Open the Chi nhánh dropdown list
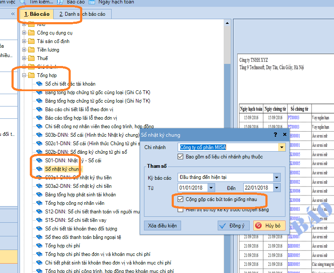This screenshot has height=273, width=334. tap(282, 147)
